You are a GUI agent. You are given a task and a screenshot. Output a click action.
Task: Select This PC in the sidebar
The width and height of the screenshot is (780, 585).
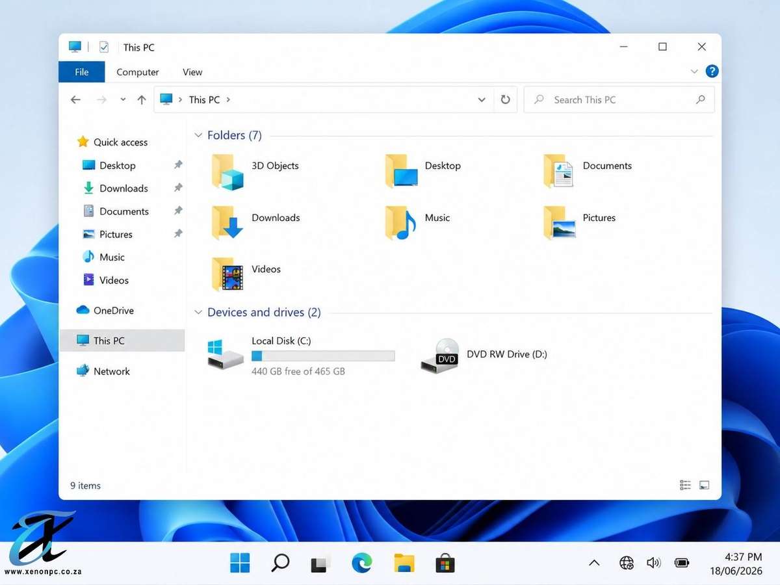tap(122, 341)
